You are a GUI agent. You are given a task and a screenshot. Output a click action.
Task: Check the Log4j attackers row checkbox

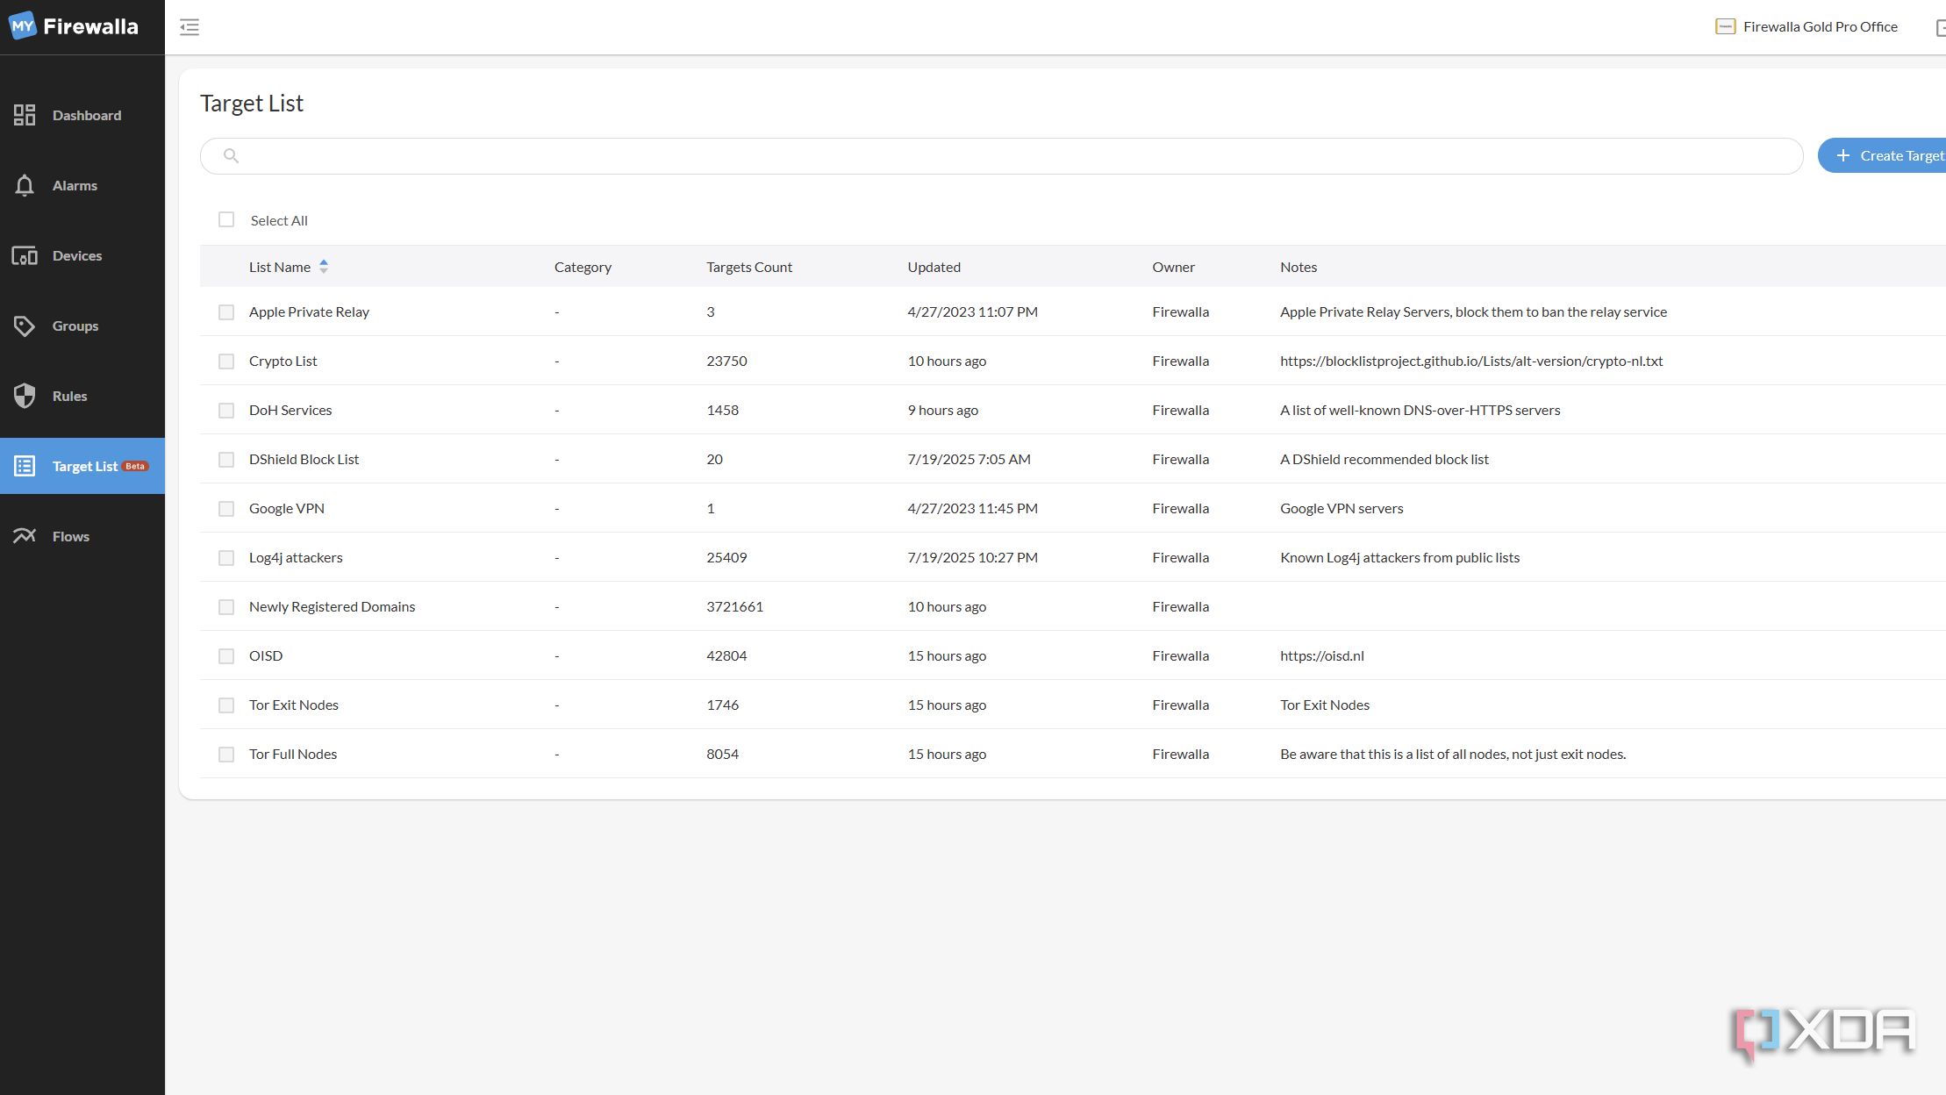[x=226, y=558]
